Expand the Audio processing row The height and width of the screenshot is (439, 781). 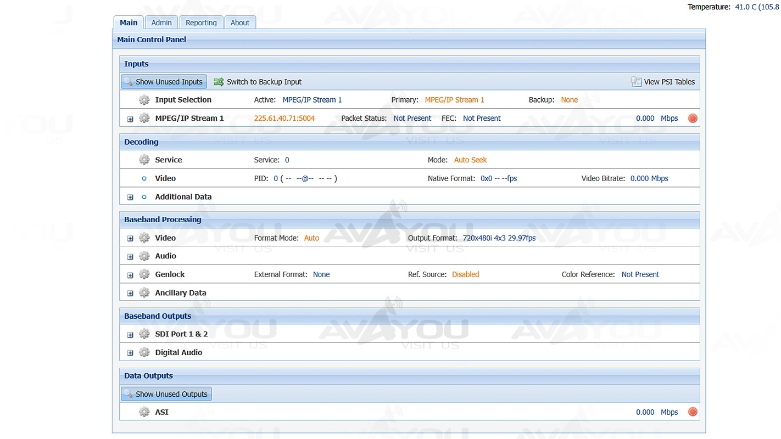pyautogui.click(x=130, y=257)
